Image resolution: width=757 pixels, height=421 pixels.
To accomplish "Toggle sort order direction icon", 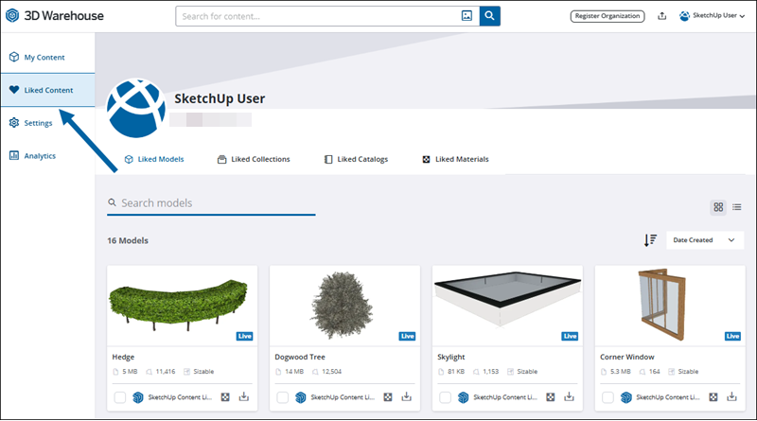I will [x=650, y=240].
